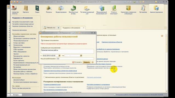Open Реестр торговых документов in sidebar

tap(21, 88)
